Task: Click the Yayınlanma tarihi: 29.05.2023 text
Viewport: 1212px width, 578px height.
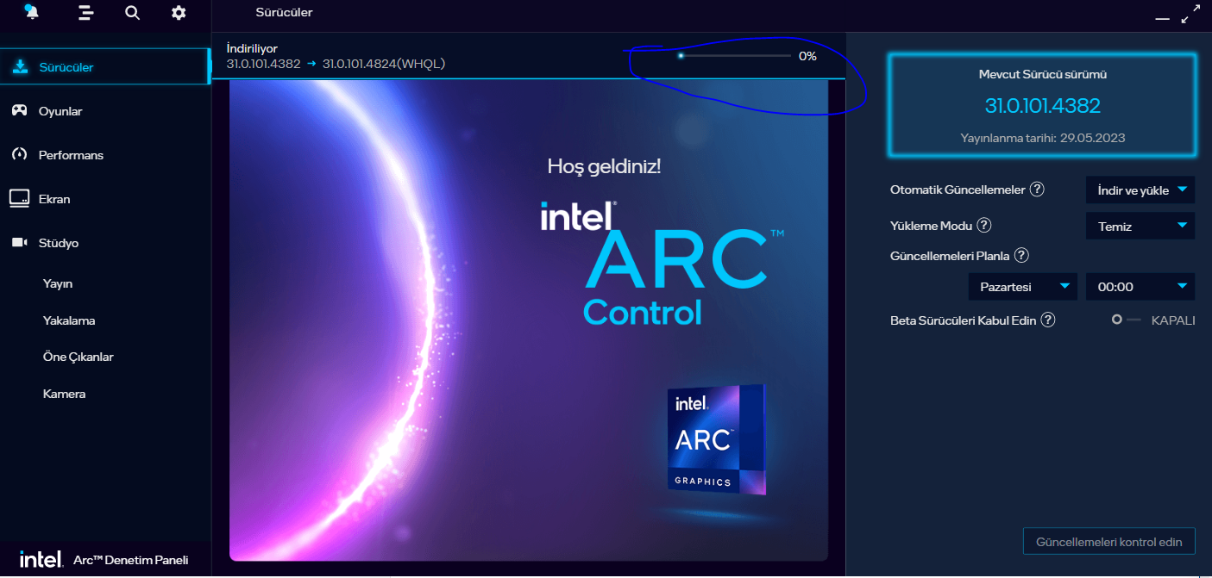Action: 1043,138
